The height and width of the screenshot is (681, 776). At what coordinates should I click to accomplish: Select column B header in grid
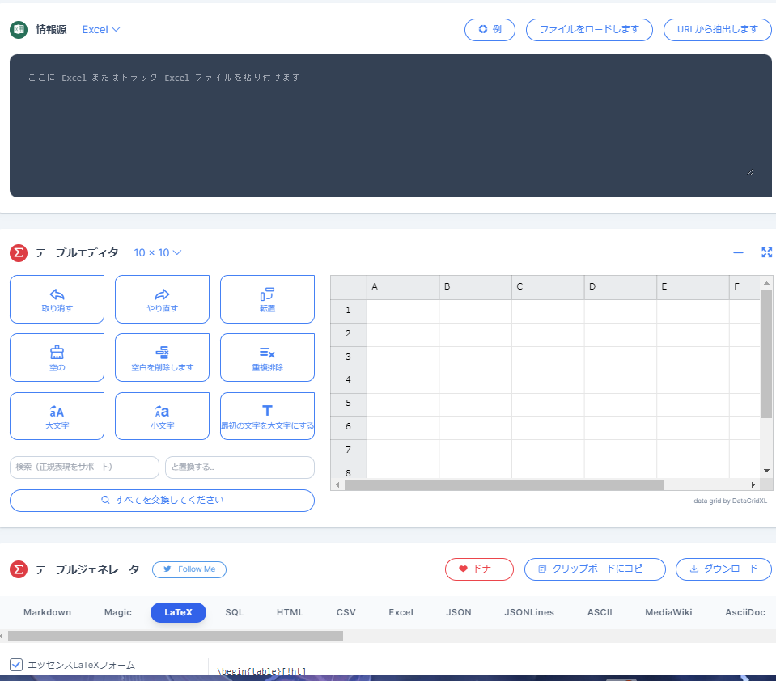(476, 287)
